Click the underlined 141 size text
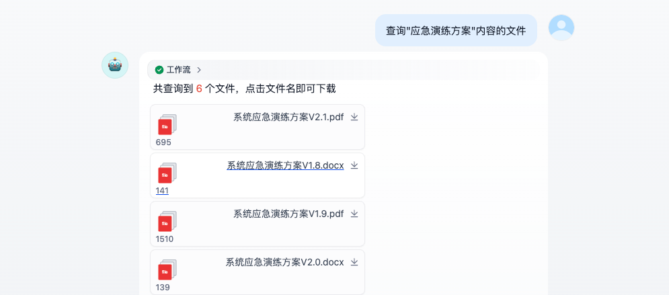This screenshot has width=669, height=295. click(x=162, y=191)
